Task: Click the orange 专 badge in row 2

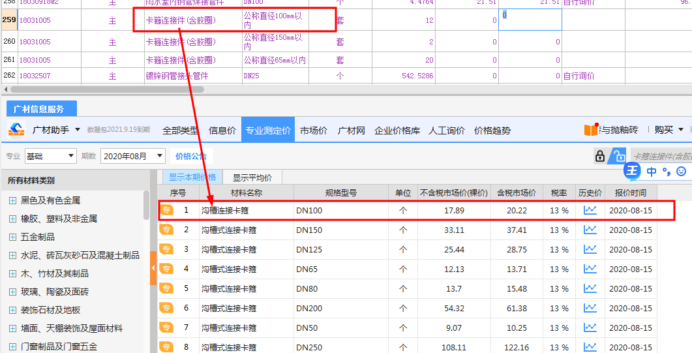Action: tap(166, 230)
